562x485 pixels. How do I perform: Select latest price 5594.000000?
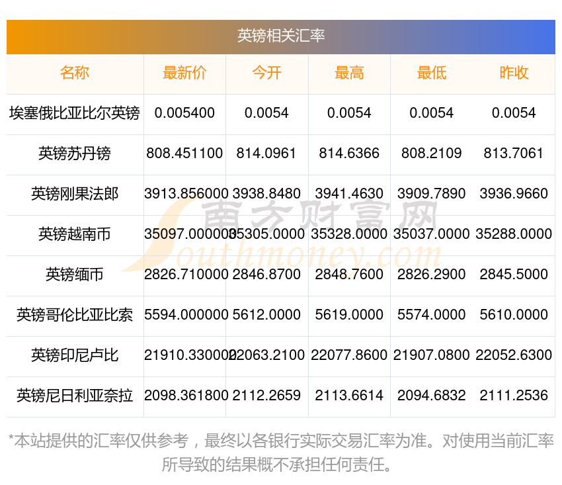(x=186, y=315)
